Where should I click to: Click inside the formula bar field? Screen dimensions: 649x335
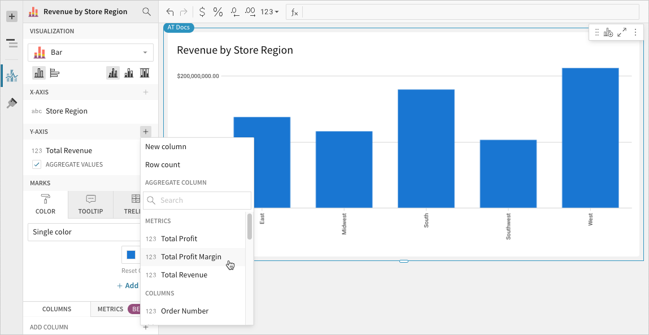point(471,12)
